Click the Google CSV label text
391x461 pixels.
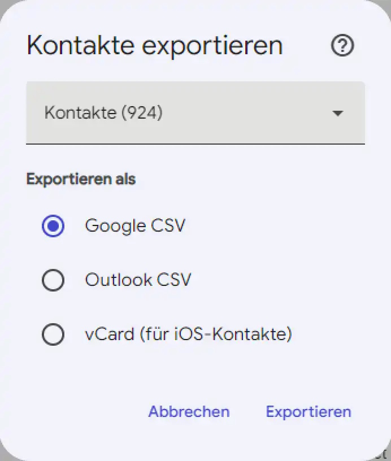point(135,226)
